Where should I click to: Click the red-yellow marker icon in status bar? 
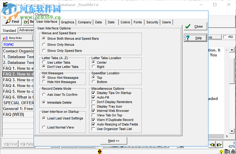pos(100,152)
